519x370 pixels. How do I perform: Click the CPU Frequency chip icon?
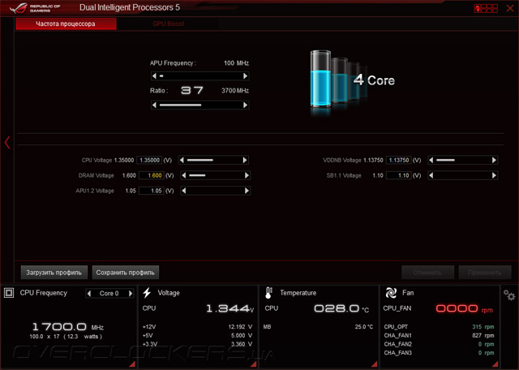[x=9, y=293]
